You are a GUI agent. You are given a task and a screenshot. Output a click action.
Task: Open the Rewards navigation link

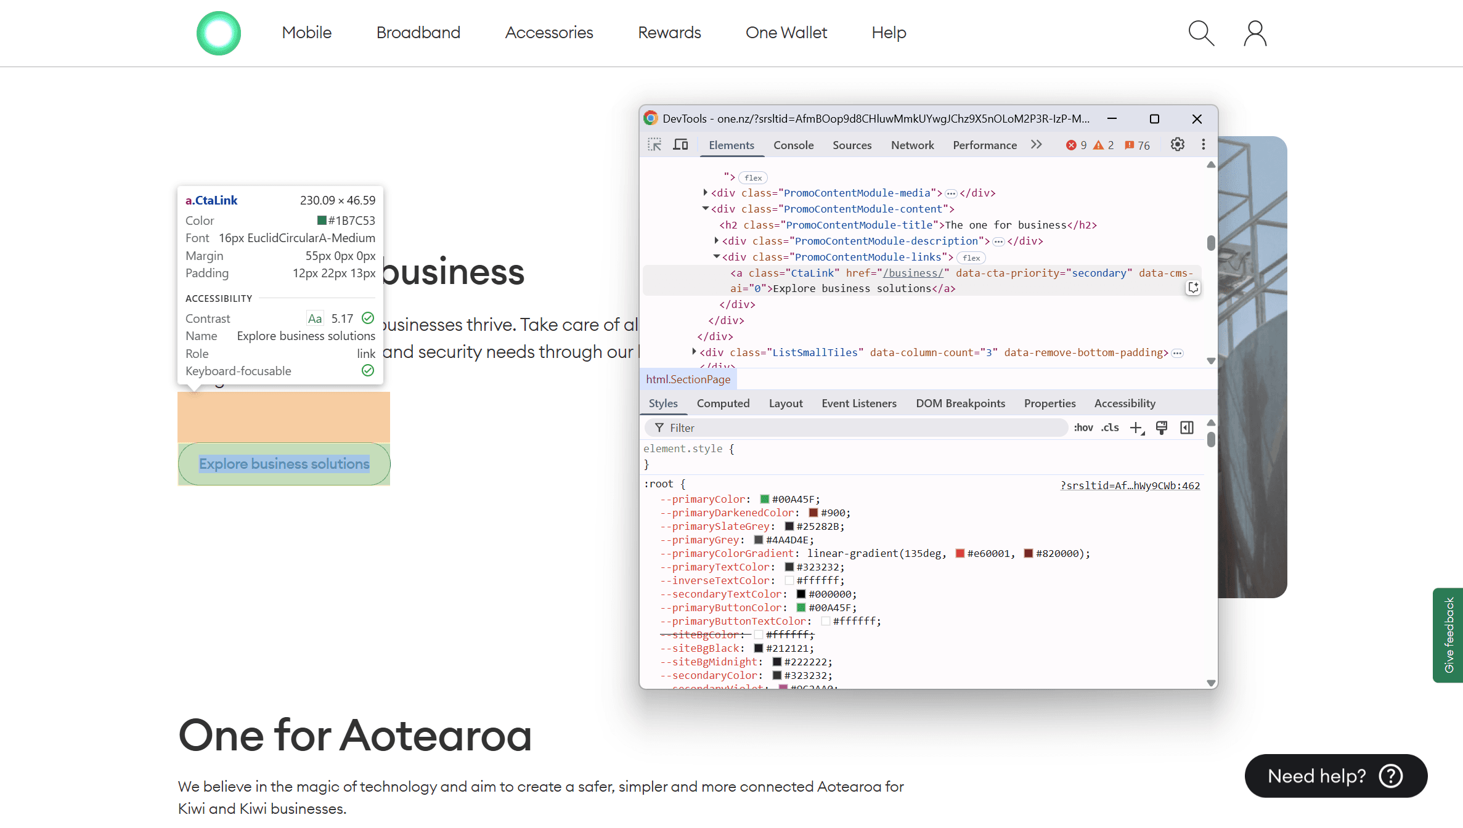coord(669,33)
